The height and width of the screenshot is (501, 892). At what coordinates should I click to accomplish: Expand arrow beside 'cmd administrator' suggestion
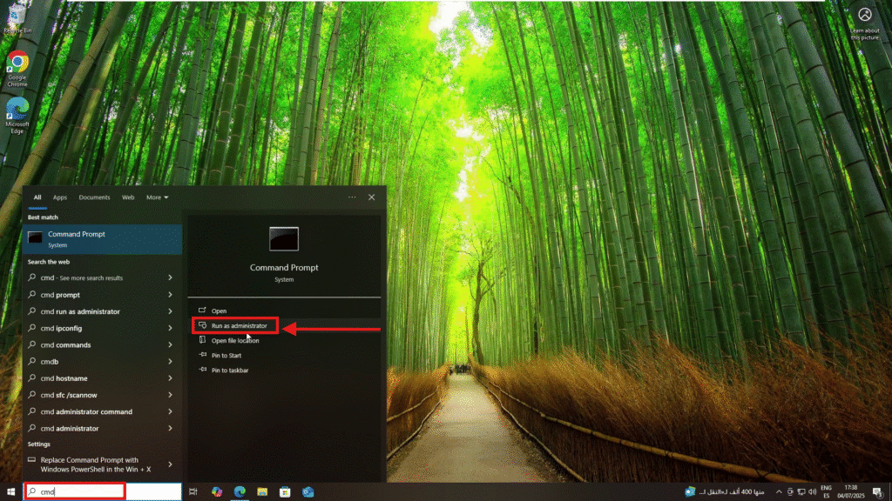click(x=170, y=428)
